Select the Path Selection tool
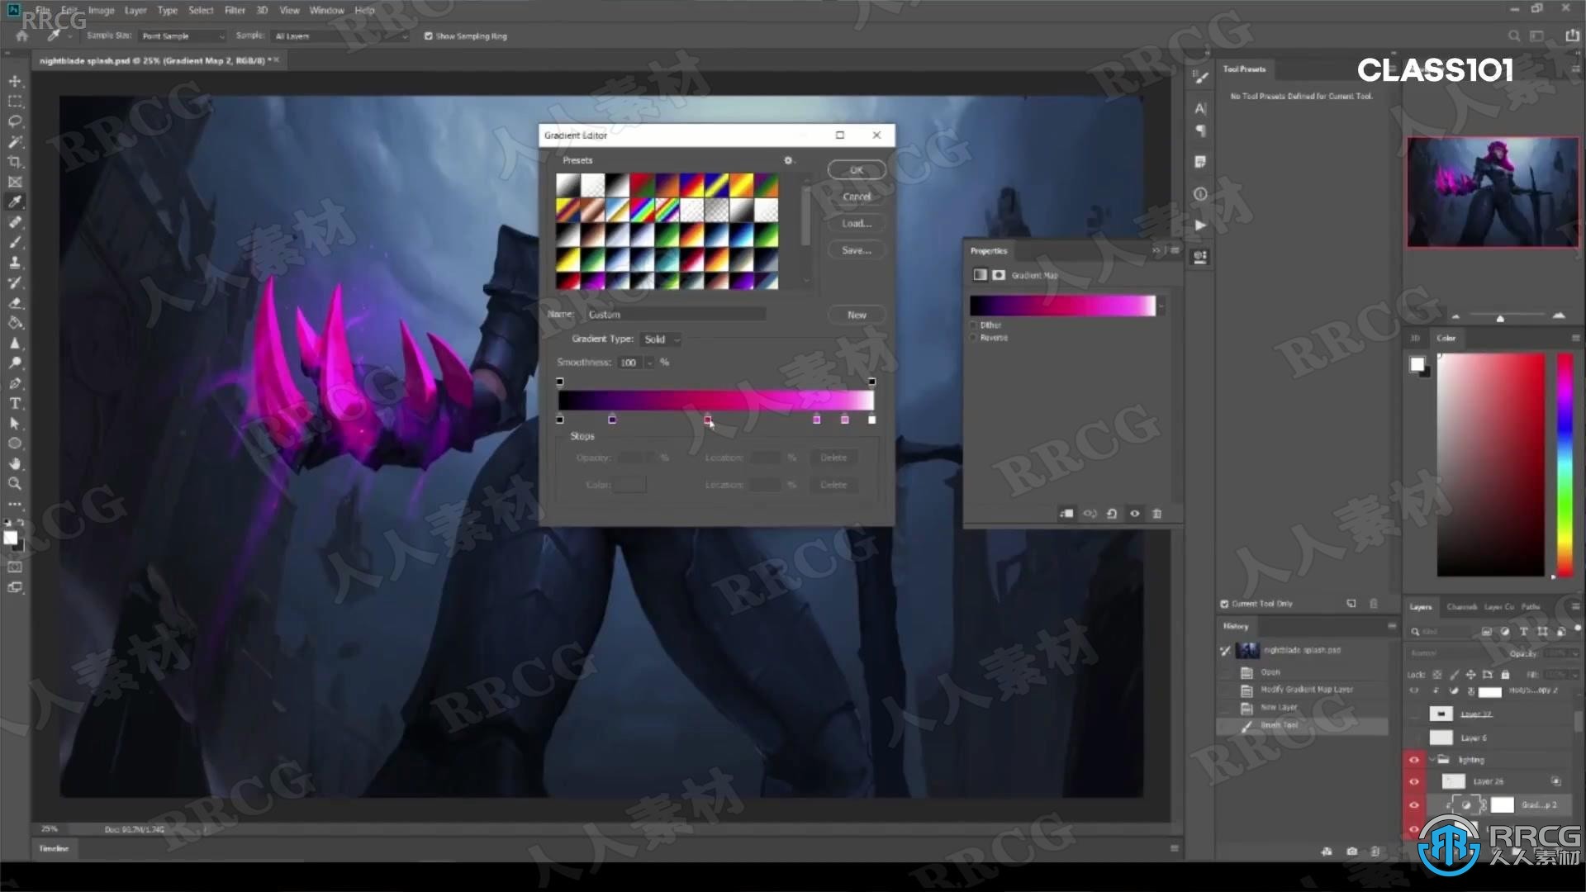The image size is (1586, 892). (15, 424)
